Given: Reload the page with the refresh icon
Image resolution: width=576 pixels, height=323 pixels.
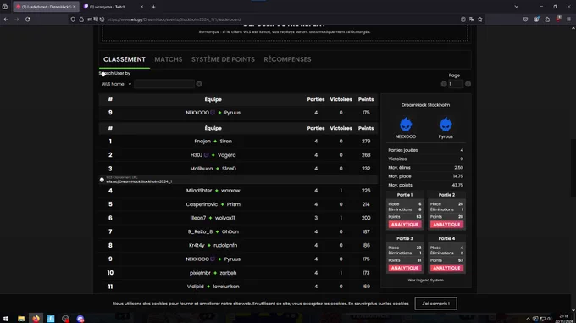Looking at the screenshot, I should pos(28,19).
